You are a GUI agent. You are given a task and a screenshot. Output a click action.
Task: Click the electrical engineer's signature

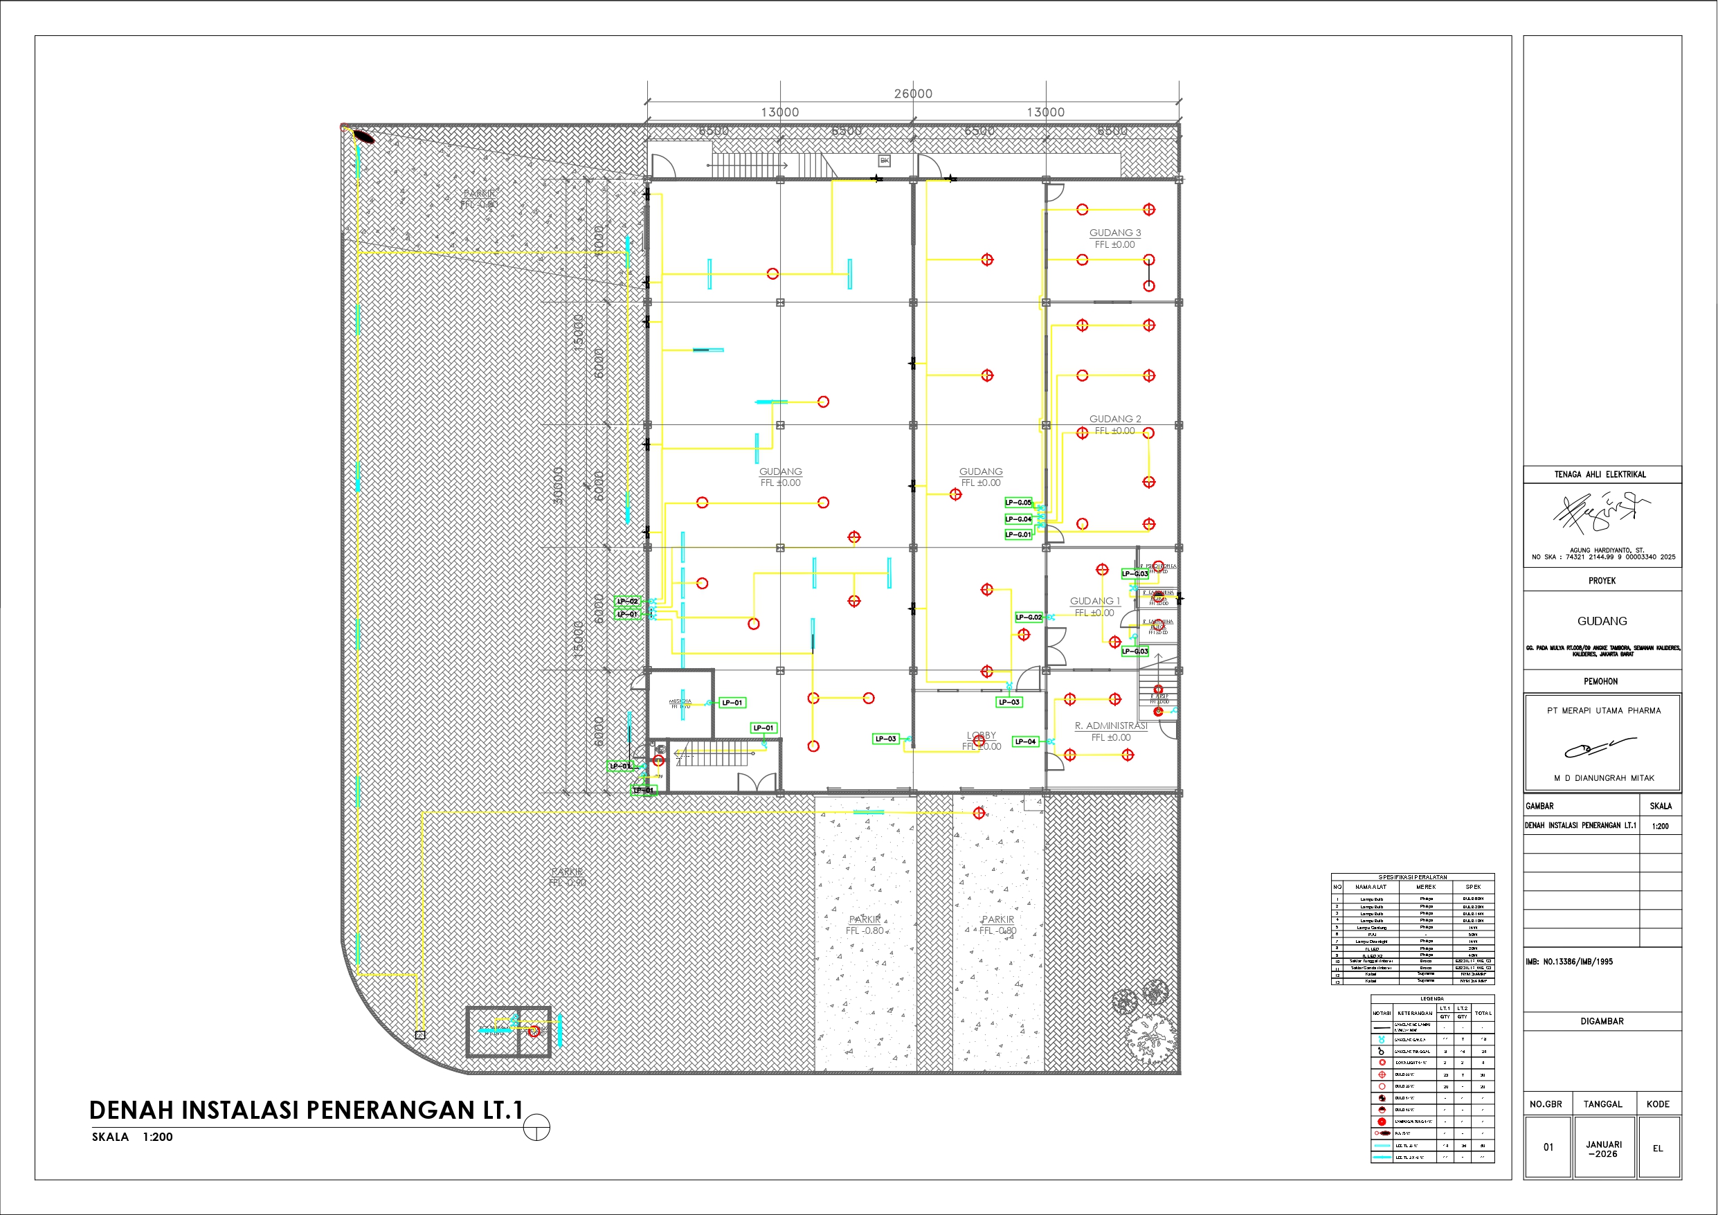click(1601, 514)
